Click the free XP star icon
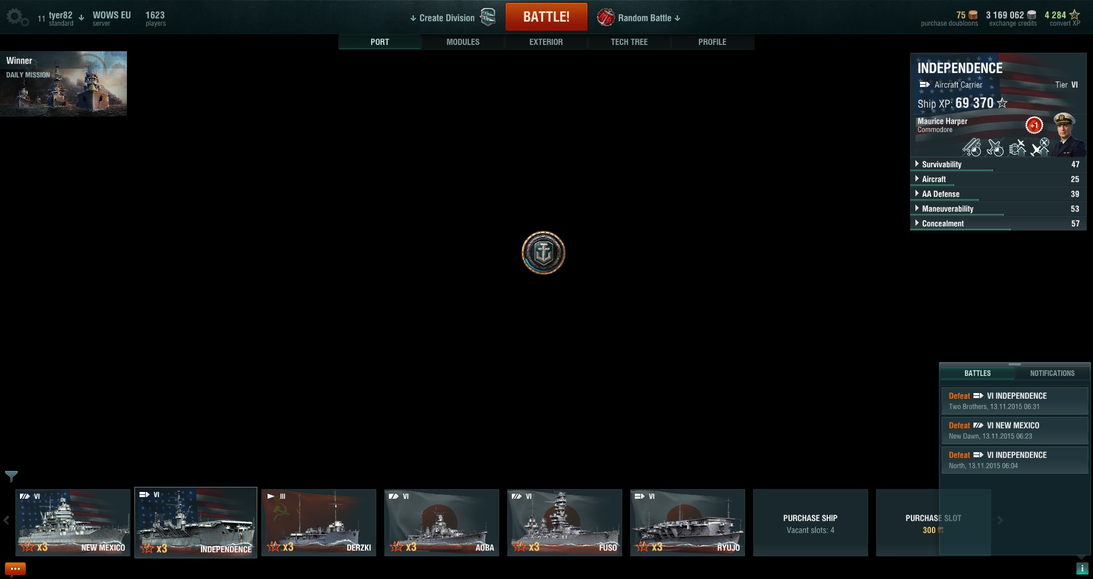 (x=1074, y=15)
